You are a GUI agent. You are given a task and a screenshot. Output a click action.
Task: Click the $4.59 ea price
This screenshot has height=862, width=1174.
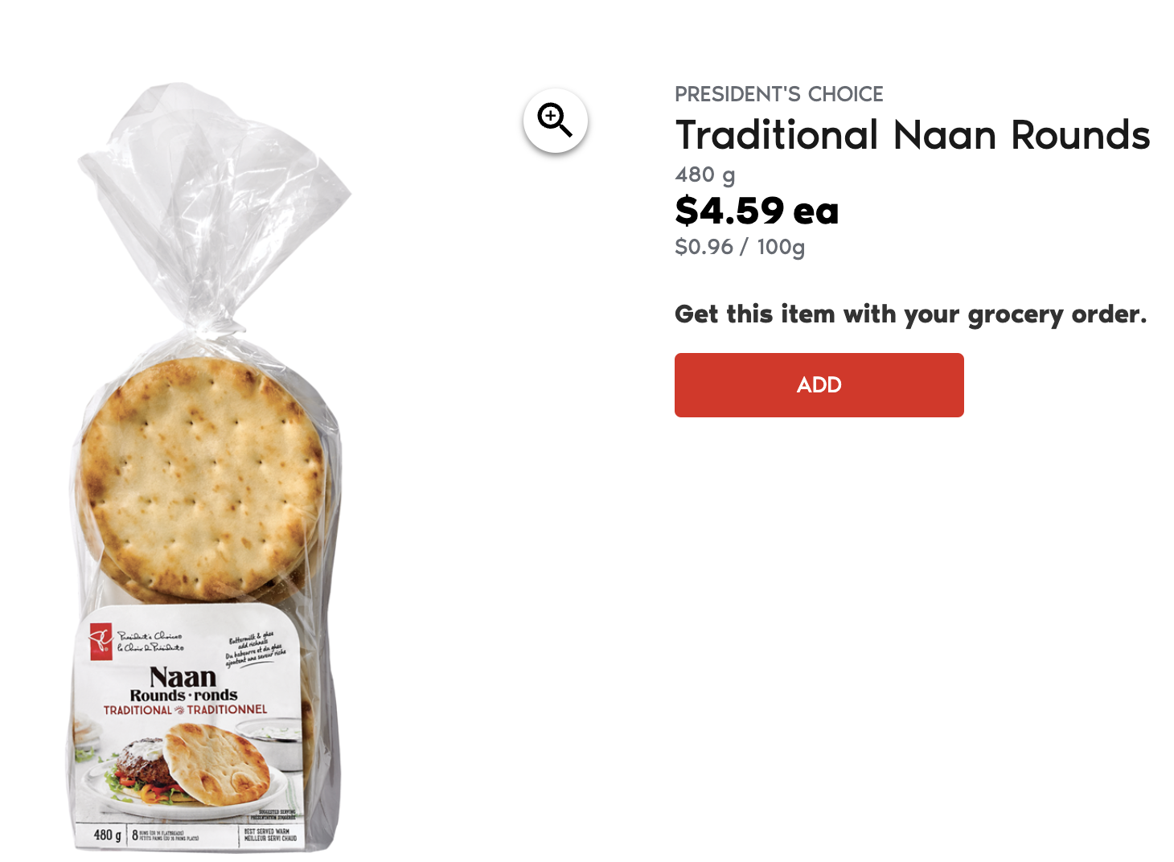pyautogui.click(x=757, y=211)
